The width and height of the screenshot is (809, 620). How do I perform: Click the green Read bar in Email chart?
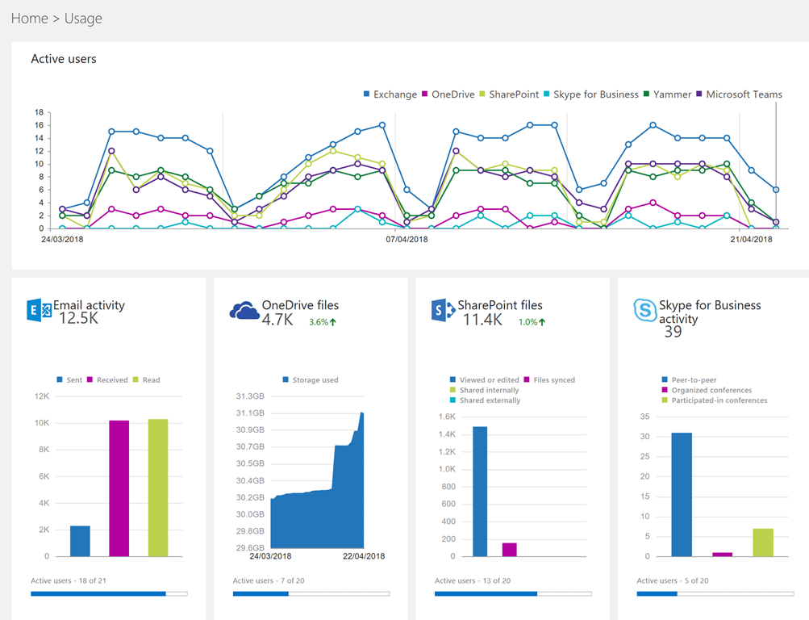coord(158,488)
